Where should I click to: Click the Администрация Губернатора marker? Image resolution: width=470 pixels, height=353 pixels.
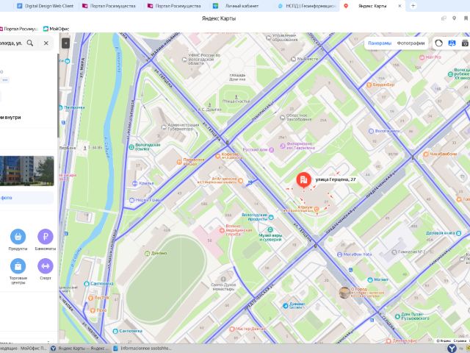click(164, 127)
